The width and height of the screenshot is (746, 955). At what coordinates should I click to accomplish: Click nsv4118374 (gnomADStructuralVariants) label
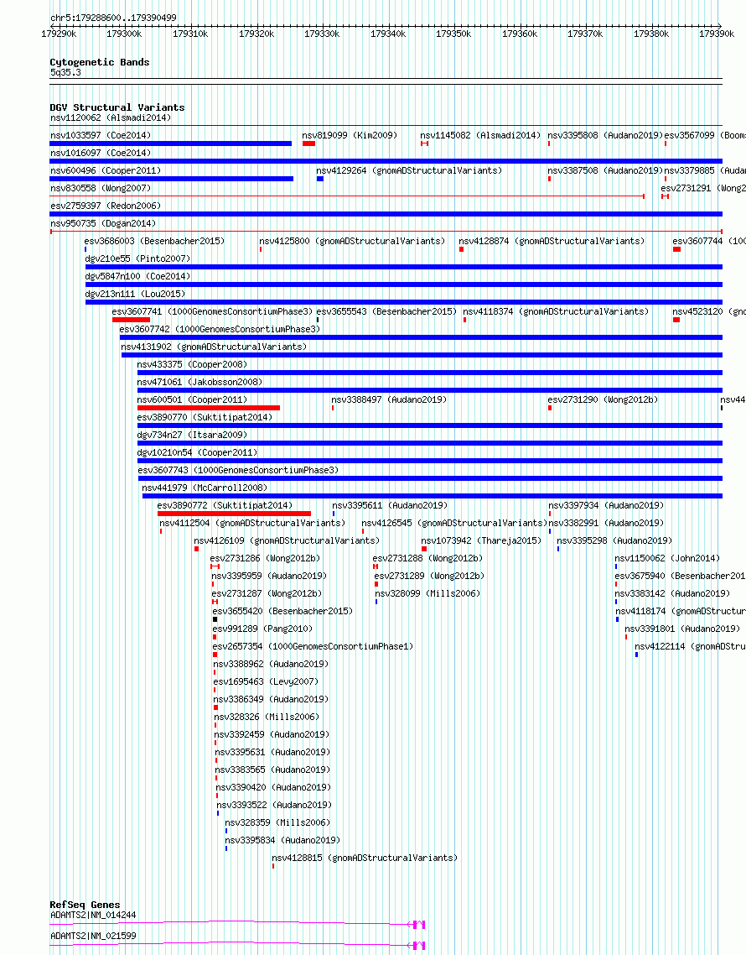(x=556, y=312)
